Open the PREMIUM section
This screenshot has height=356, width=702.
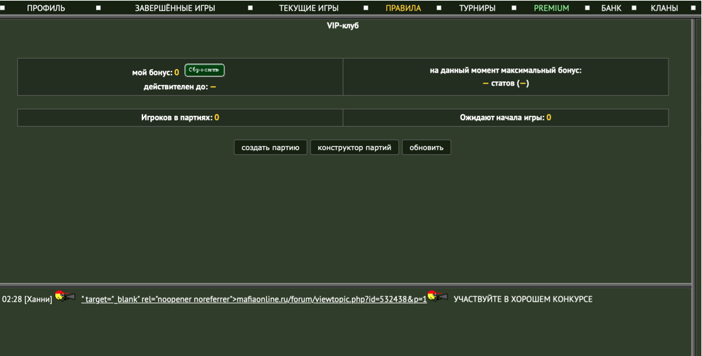[551, 8]
